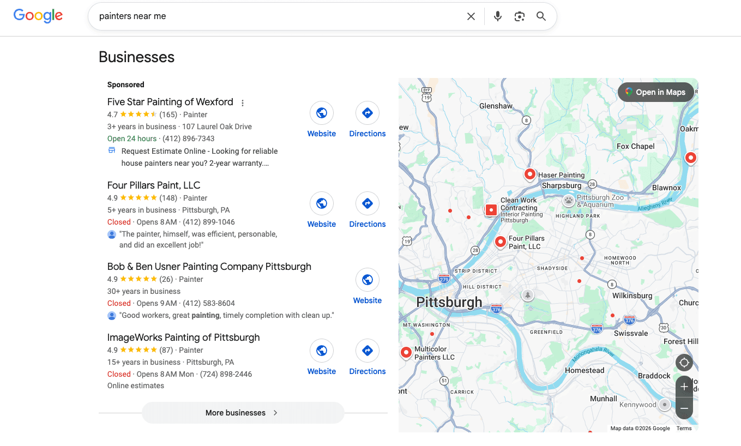The height and width of the screenshot is (446, 741).
Task: Click the Multicolor Painters LLC map pin
Action: (406, 353)
